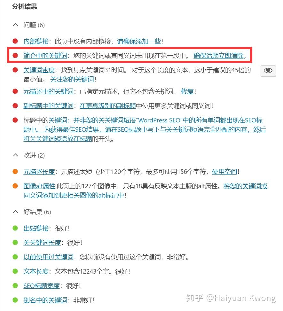Image resolution: width=283 pixels, height=311 pixels.
Task: Collapse the 改进 (2) section
Action: click(15, 155)
